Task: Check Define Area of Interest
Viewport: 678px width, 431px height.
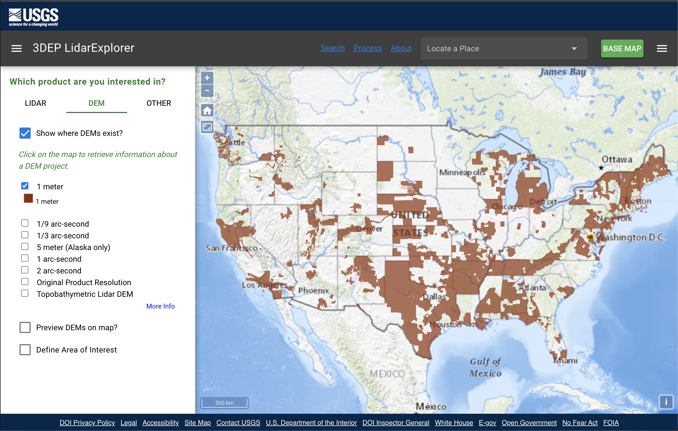Action: coord(25,350)
